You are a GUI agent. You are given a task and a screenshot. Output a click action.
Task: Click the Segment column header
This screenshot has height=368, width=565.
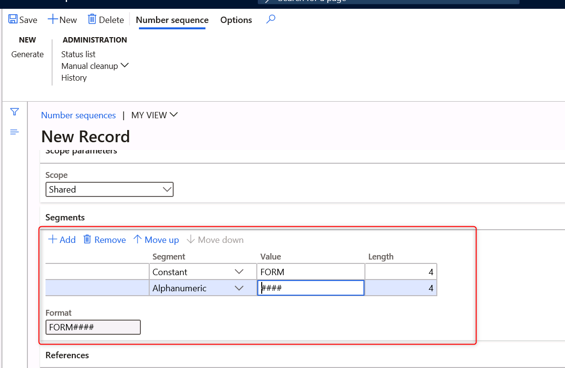[169, 257]
